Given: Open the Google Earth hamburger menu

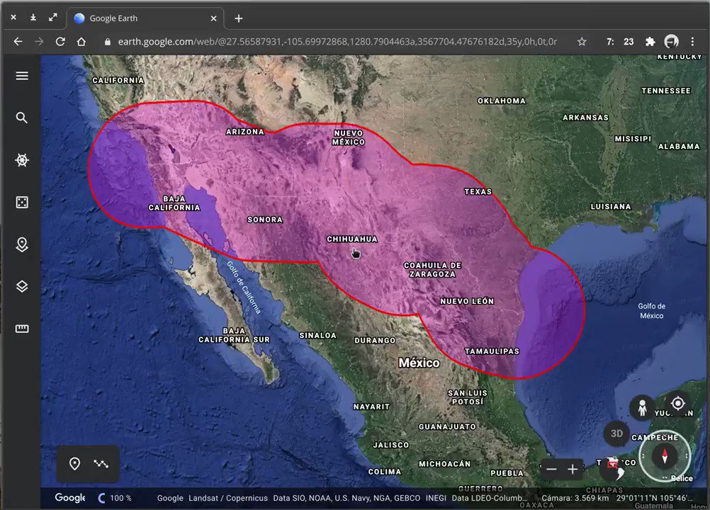Looking at the screenshot, I should coord(22,76).
